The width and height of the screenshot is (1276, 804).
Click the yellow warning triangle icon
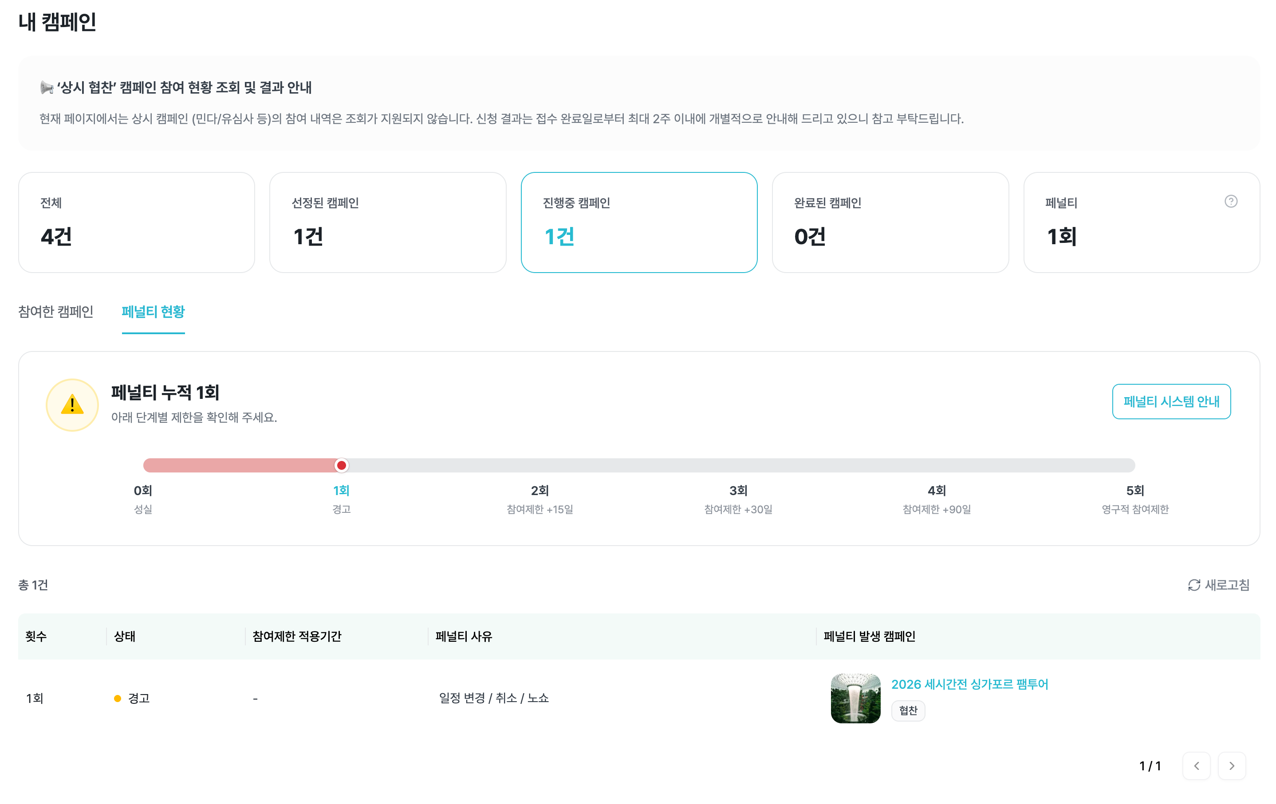72,405
